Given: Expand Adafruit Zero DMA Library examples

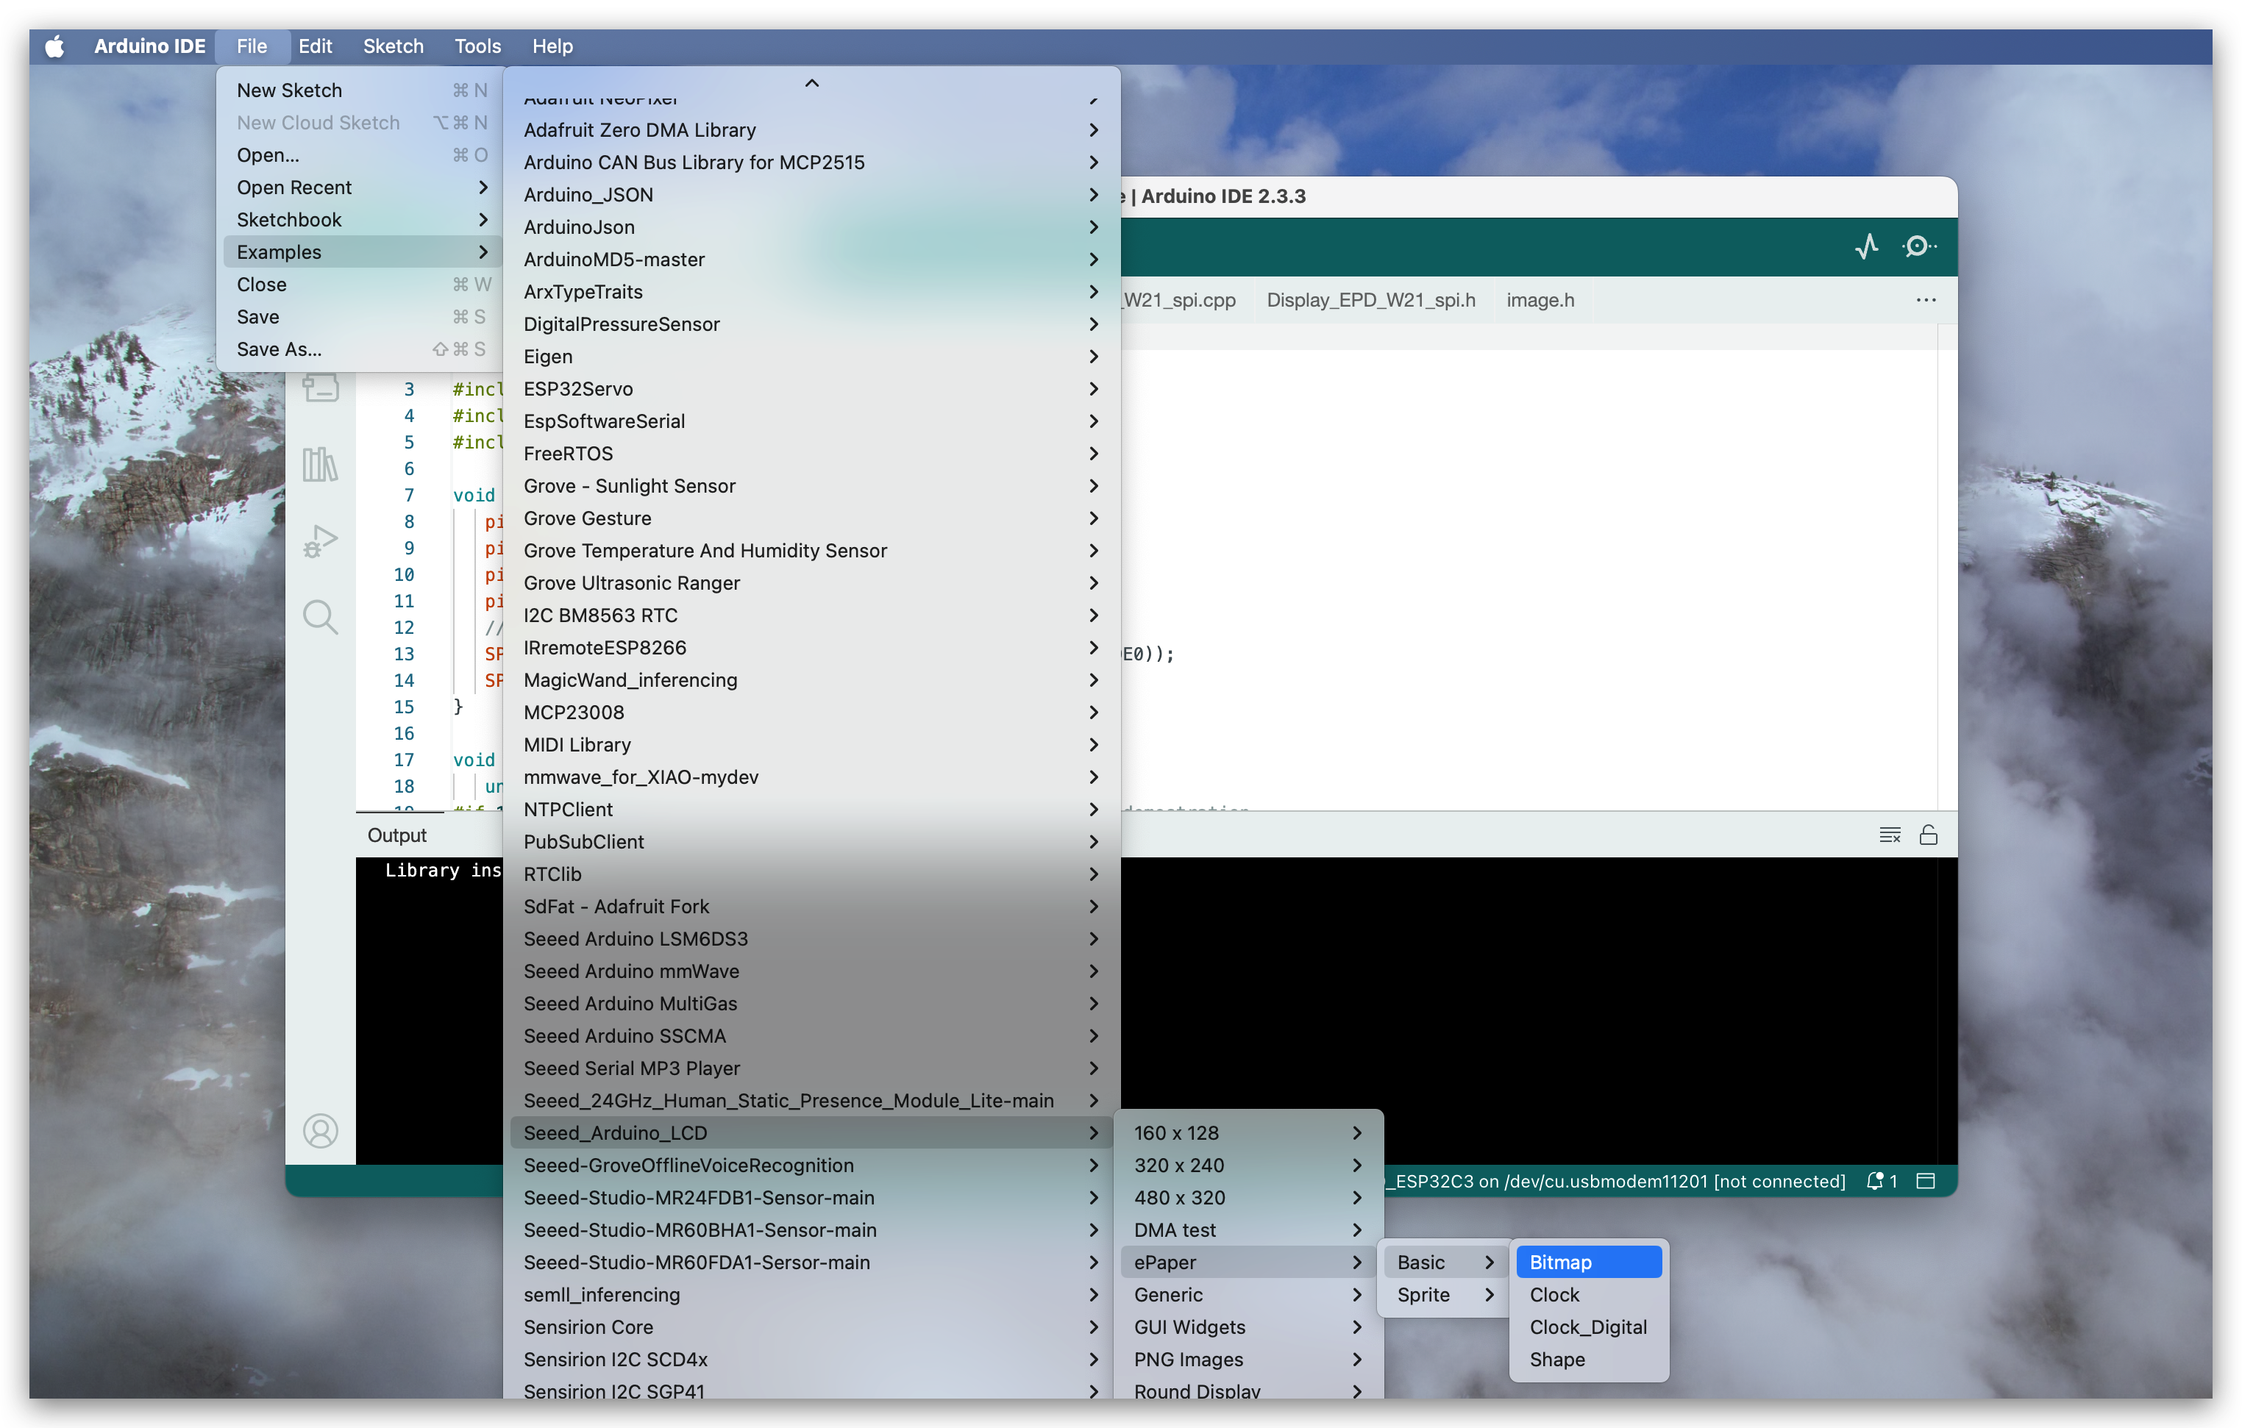Looking at the screenshot, I should coord(811,130).
